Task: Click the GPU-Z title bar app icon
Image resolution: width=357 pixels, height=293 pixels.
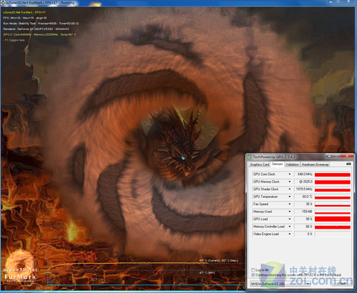Action: point(250,157)
